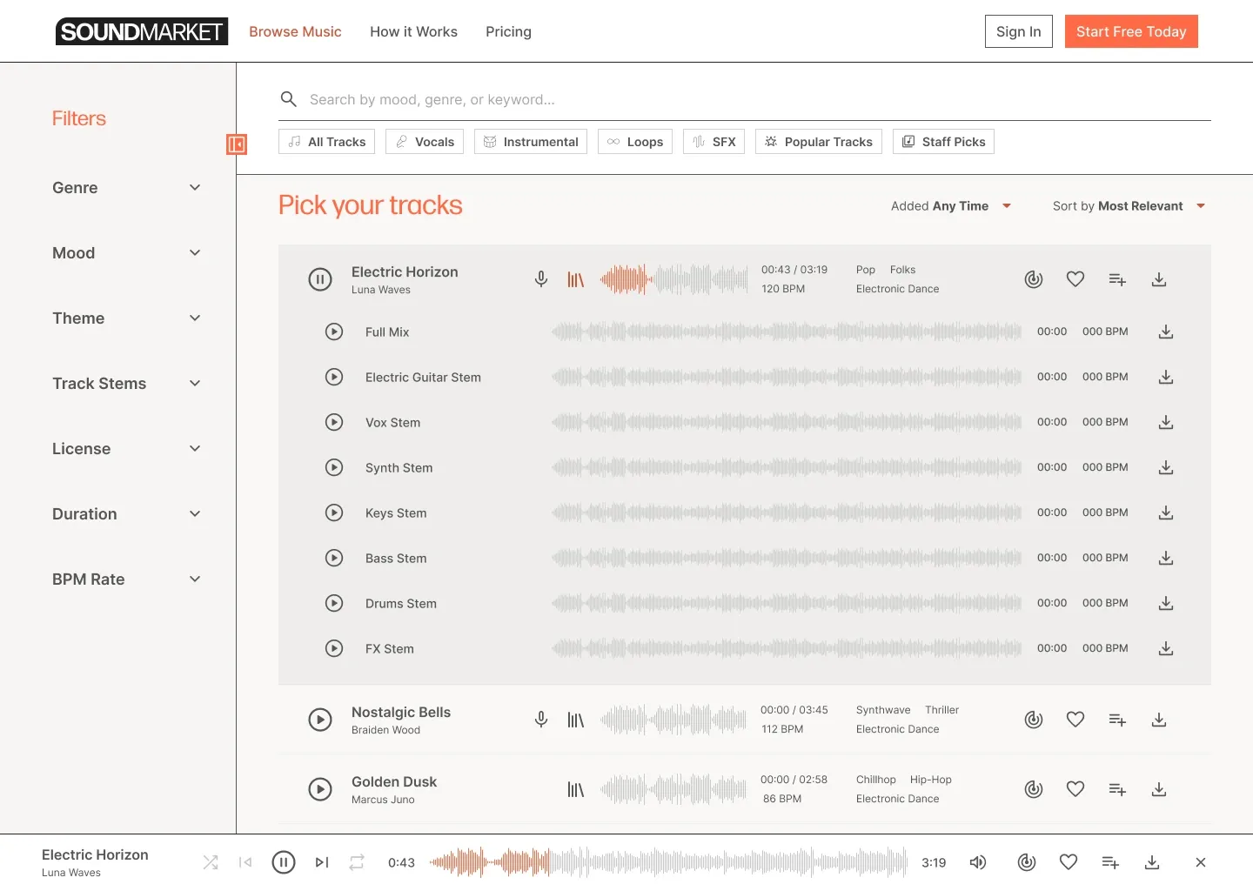Click Start Free Today button
Viewport: 1253px width, 891px height.
[x=1131, y=31]
